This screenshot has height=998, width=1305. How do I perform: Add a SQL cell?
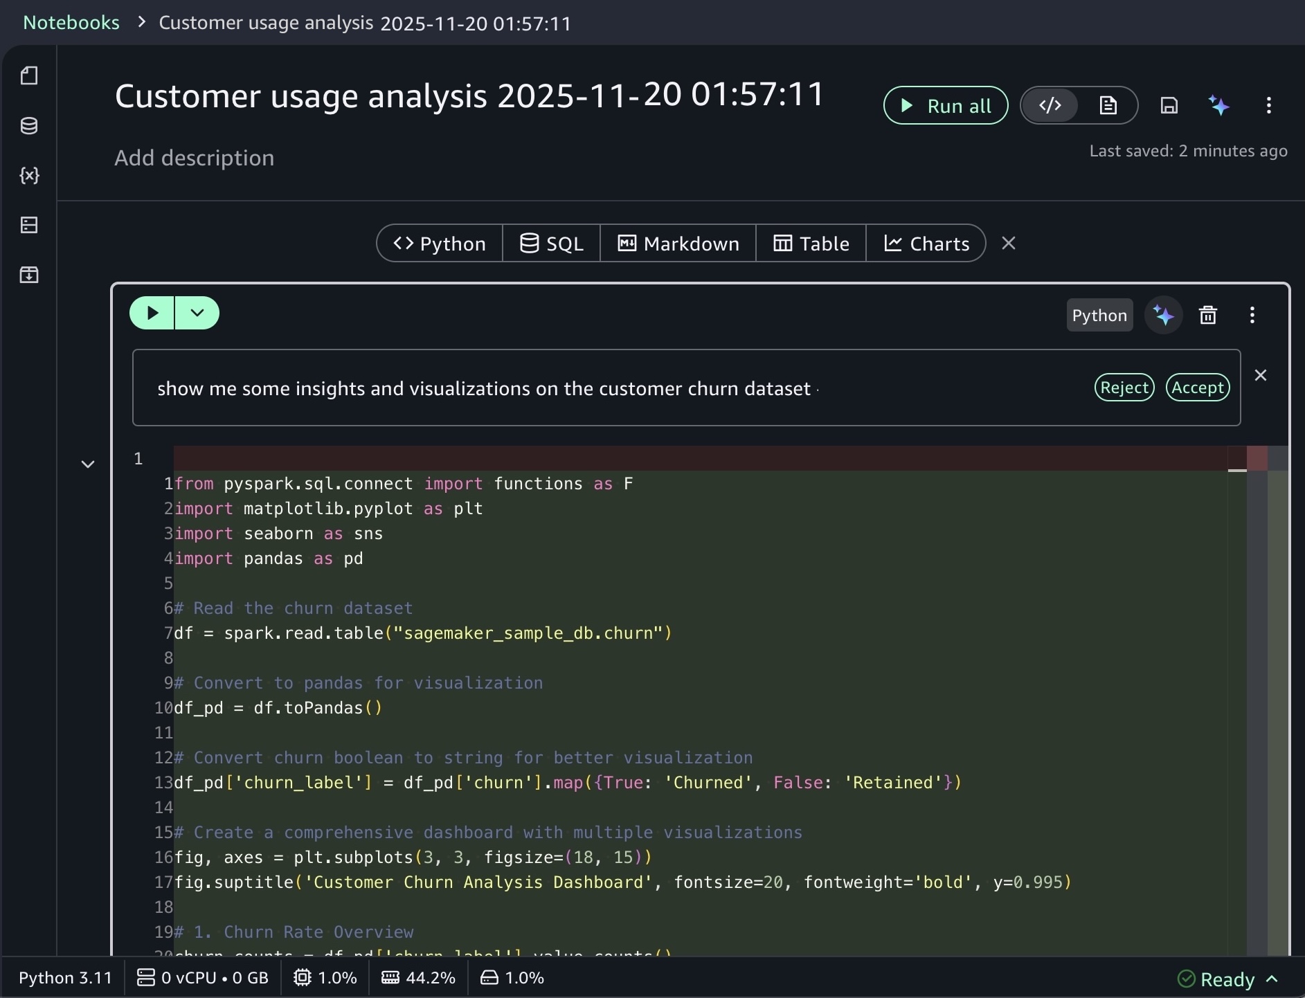(x=551, y=244)
